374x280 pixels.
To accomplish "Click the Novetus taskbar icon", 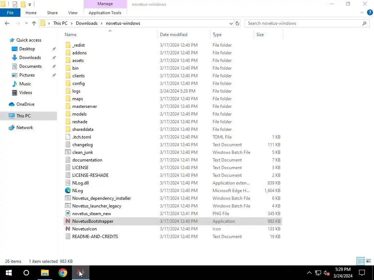I will point(81,273).
